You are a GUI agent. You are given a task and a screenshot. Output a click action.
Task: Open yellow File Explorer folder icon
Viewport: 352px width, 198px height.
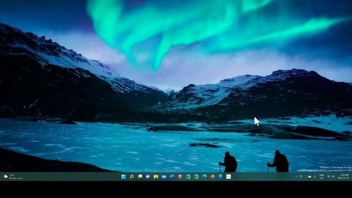point(156,177)
